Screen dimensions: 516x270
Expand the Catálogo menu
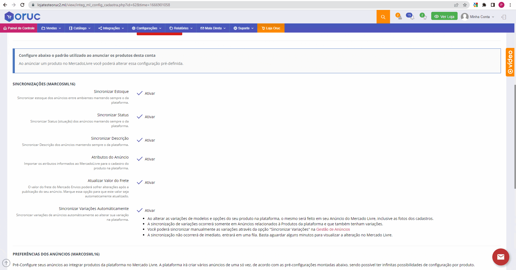coord(80,28)
